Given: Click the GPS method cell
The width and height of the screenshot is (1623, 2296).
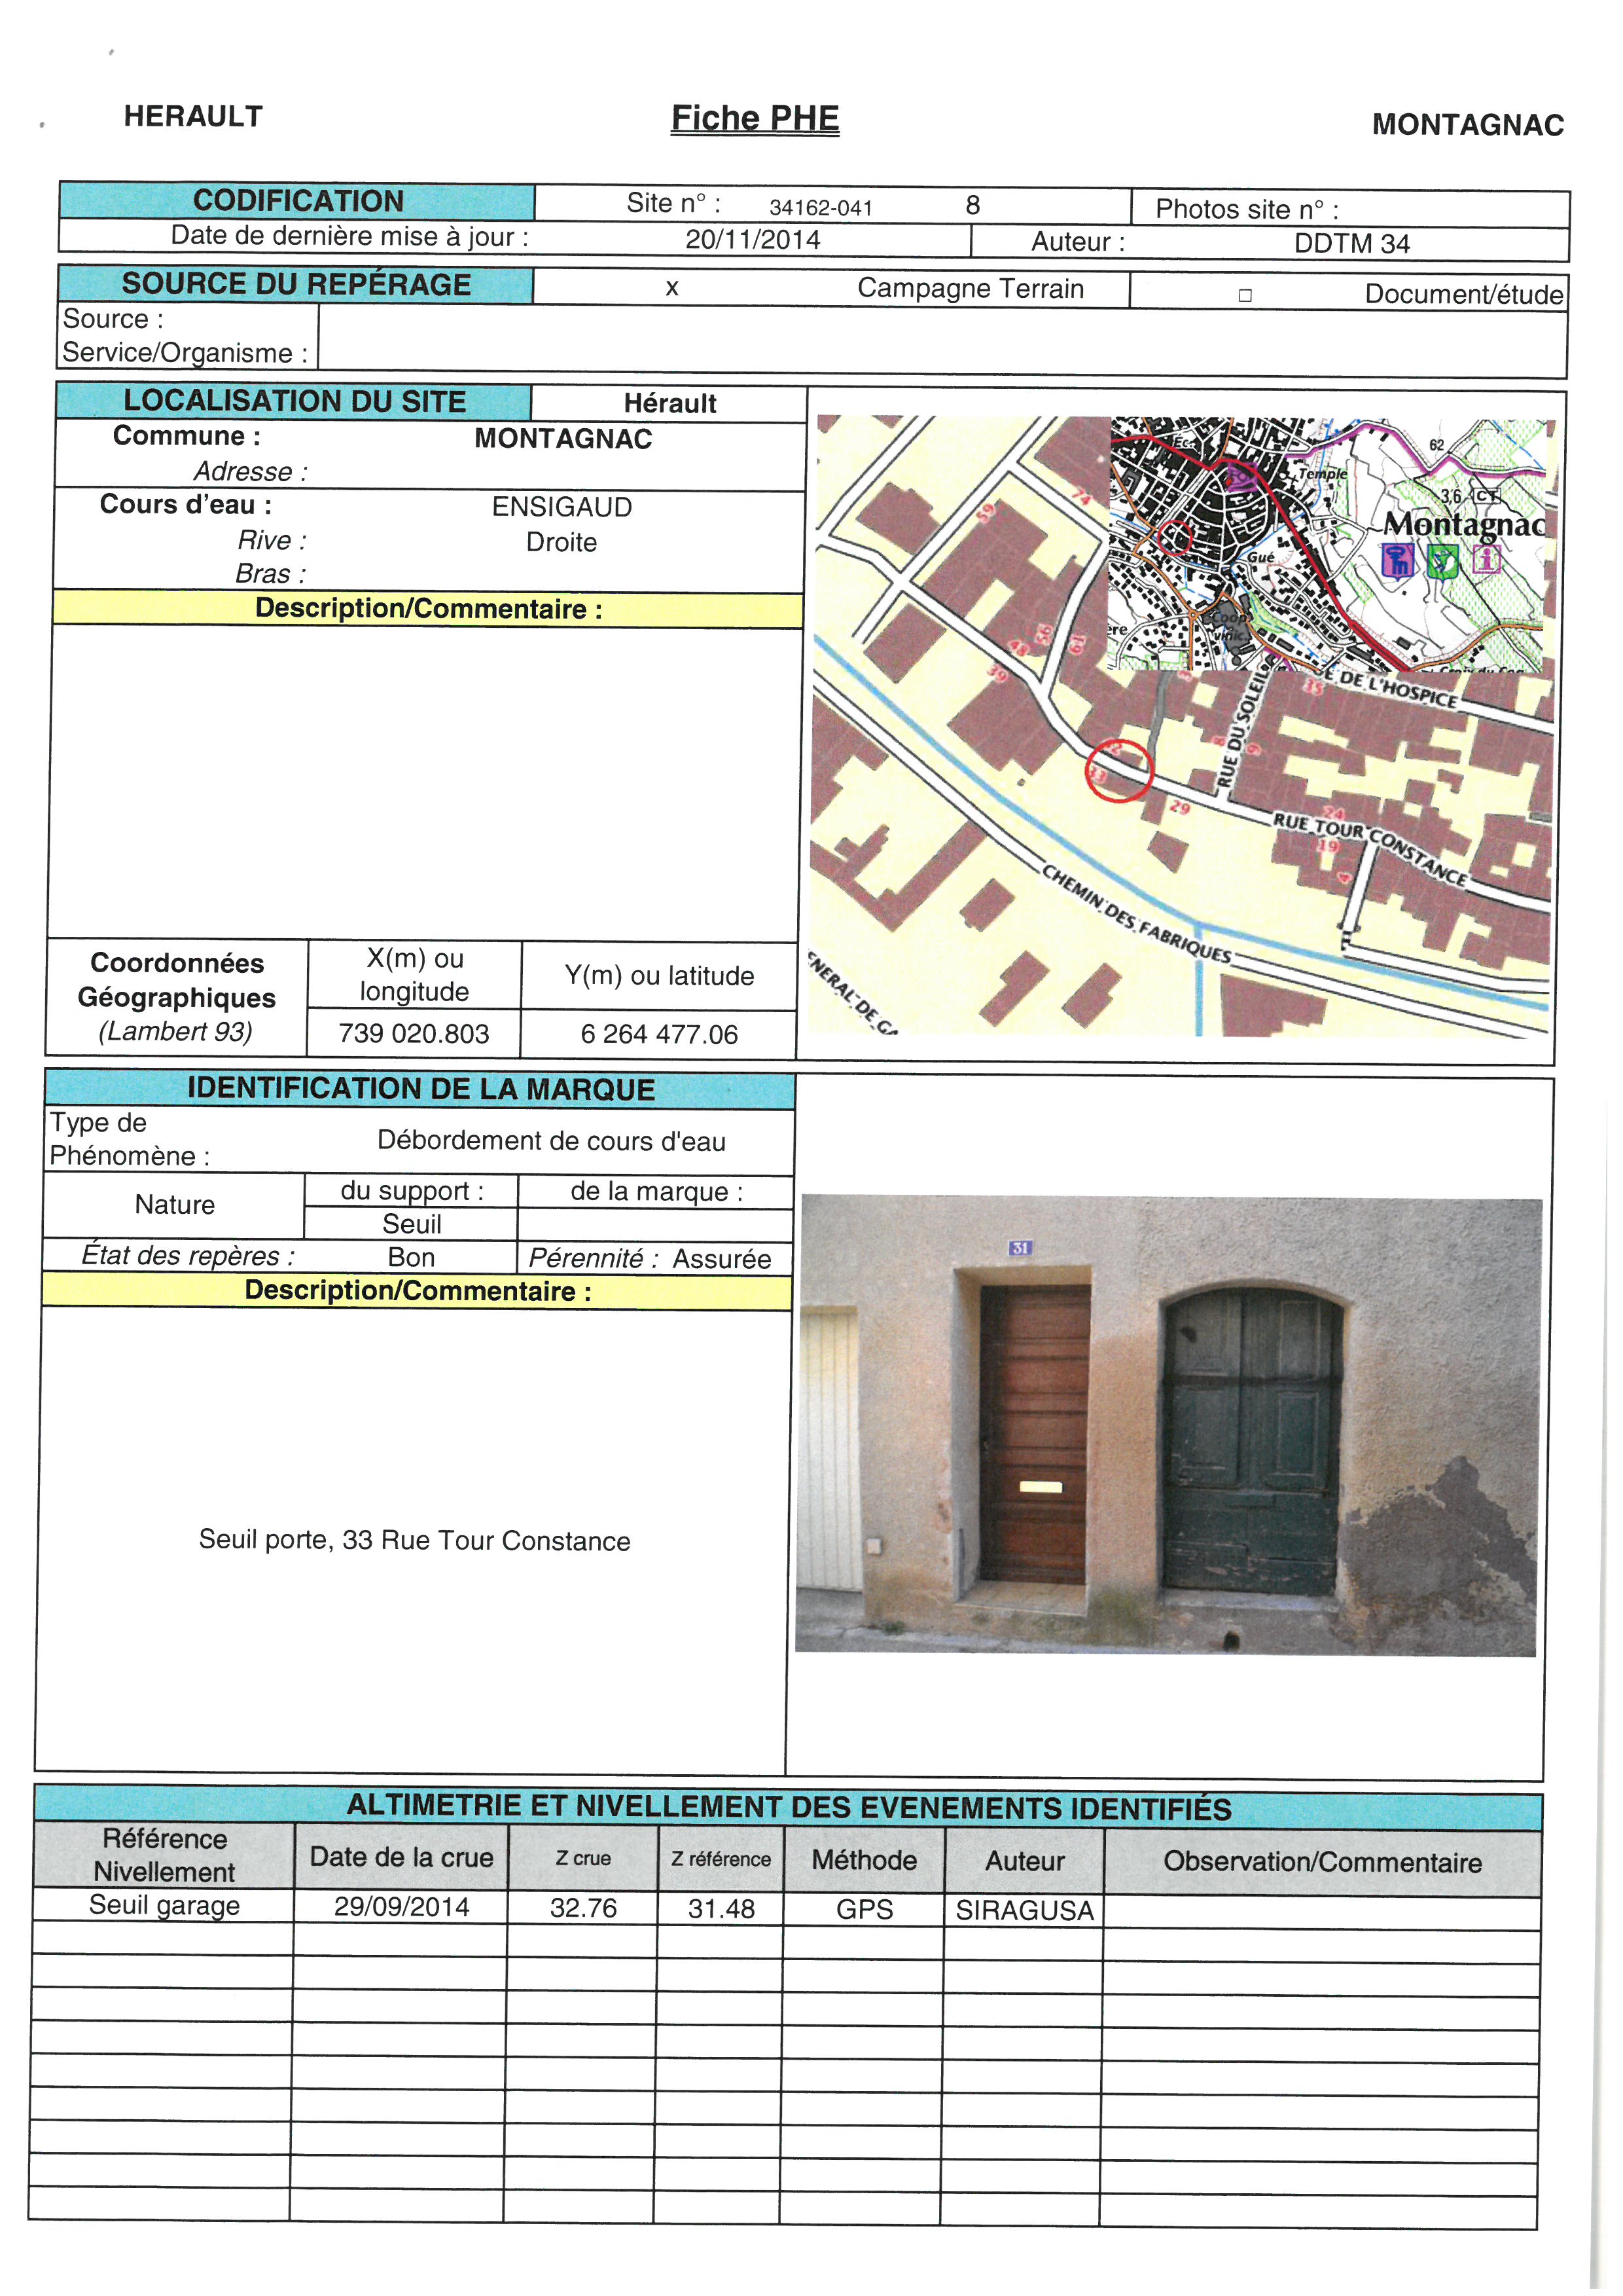Looking at the screenshot, I should tap(865, 1910).
